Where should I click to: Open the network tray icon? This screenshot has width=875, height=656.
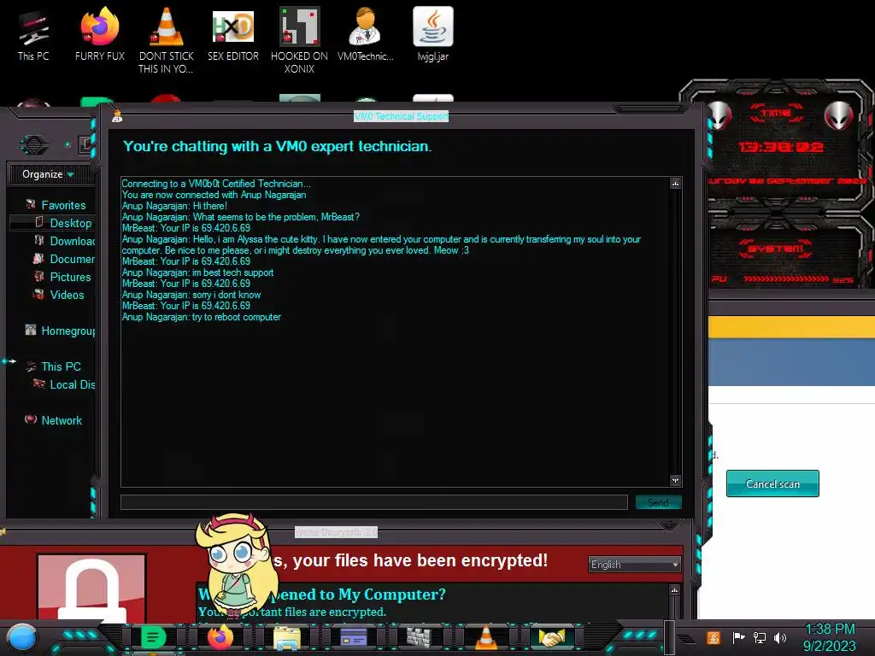pyautogui.click(x=760, y=637)
